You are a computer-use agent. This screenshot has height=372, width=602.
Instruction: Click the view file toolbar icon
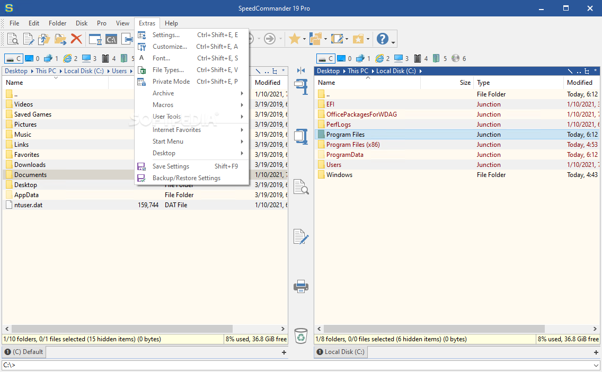(13, 39)
